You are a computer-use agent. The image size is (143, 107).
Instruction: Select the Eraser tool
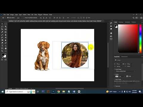[6, 37]
